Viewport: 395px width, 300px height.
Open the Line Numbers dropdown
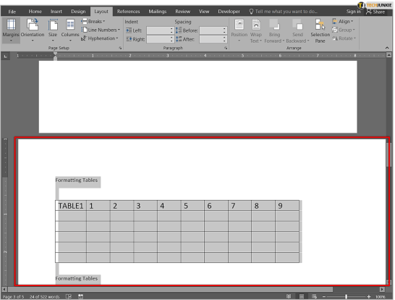pos(101,30)
